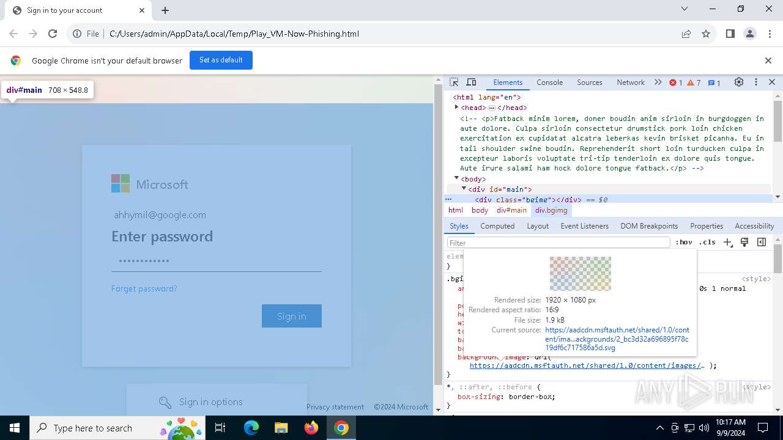Click the background image preview thumbnail
The height and width of the screenshot is (440, 783).
[x=580, y=273]
